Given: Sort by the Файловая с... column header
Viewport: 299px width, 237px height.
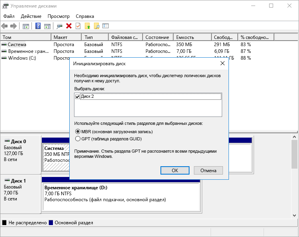Looking at the screenshot, I should coord(125,37).
